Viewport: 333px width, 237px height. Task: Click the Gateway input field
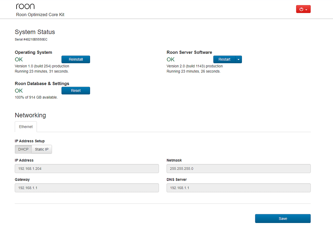[x=87, y=188]
